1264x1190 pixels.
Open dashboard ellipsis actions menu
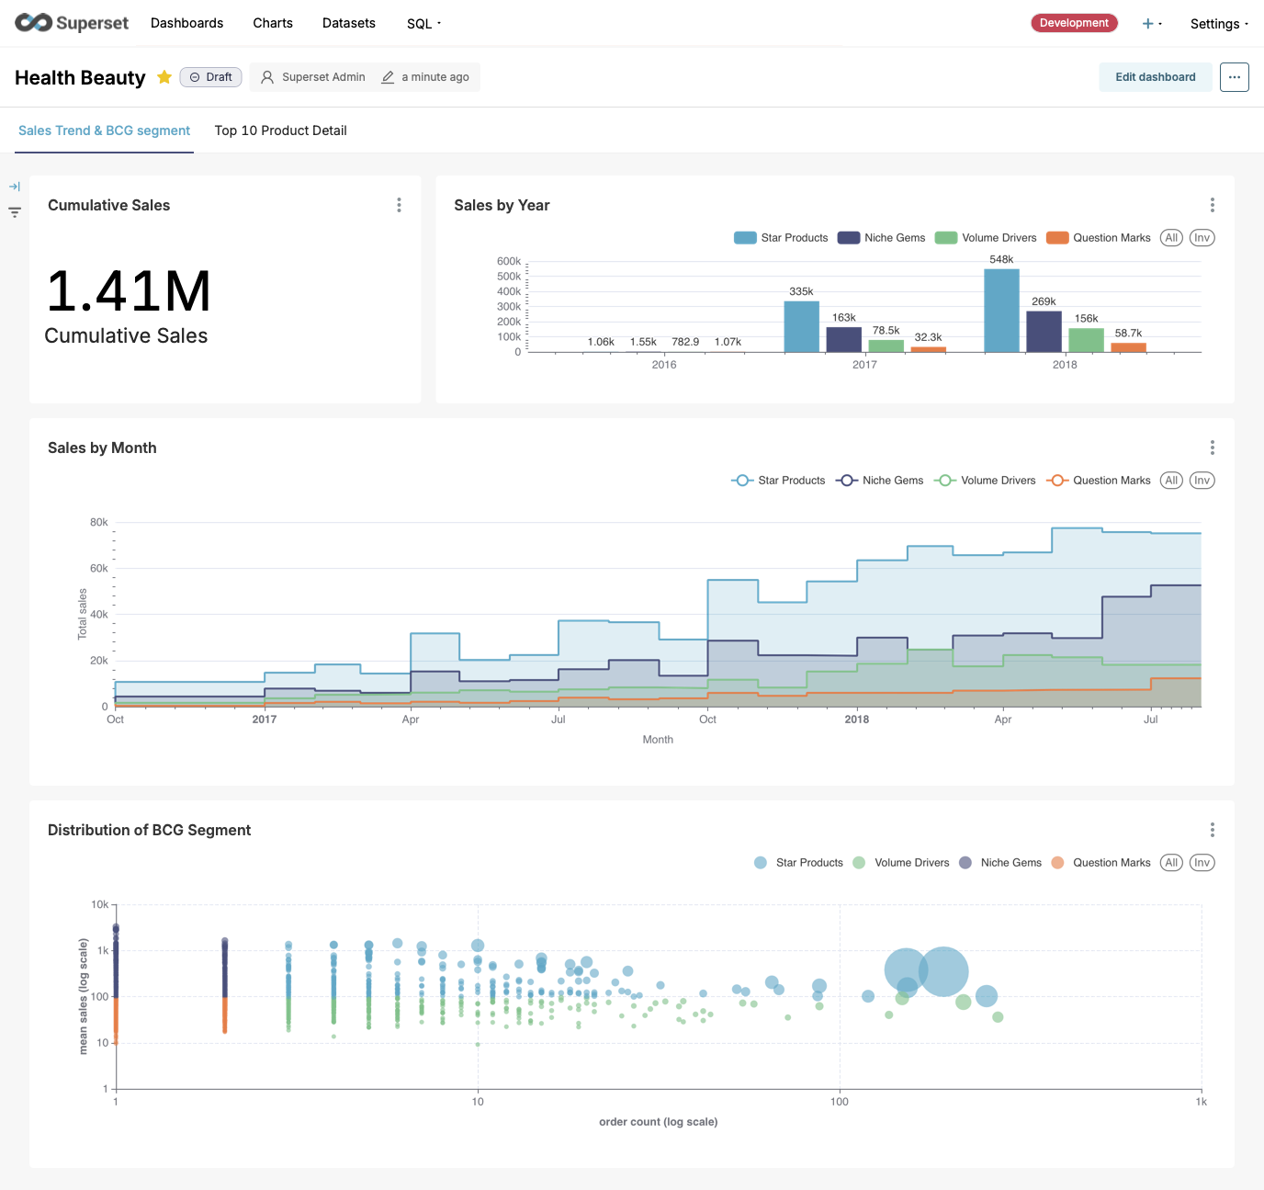(1234, 77)
